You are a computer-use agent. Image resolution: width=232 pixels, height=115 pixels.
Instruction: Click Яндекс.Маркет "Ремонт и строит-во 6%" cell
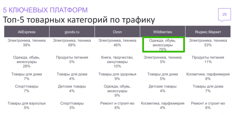208,105
